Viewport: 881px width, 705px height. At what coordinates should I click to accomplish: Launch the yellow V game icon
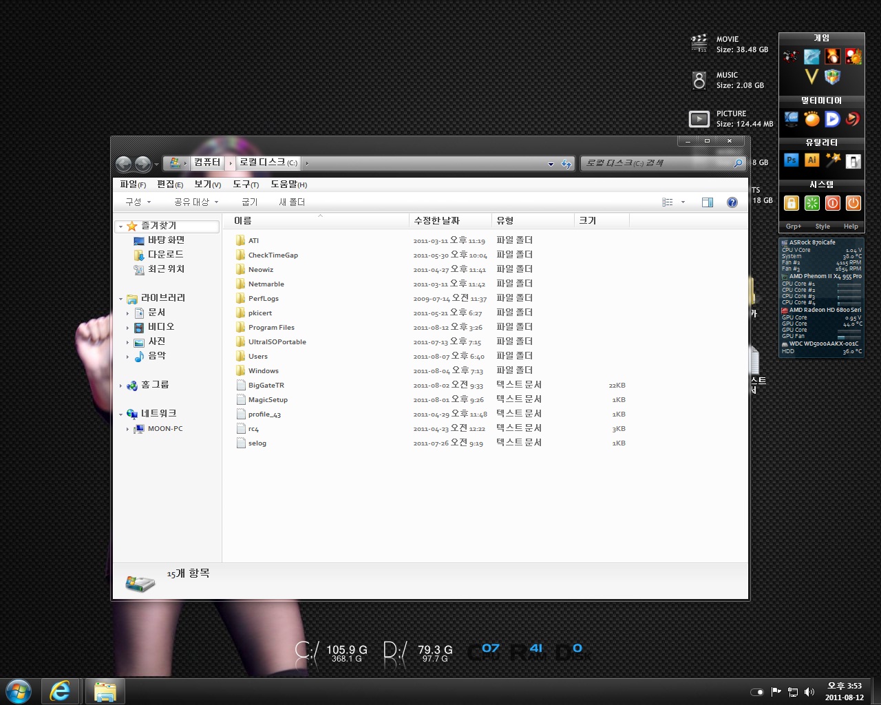click(x=812, y=77)
